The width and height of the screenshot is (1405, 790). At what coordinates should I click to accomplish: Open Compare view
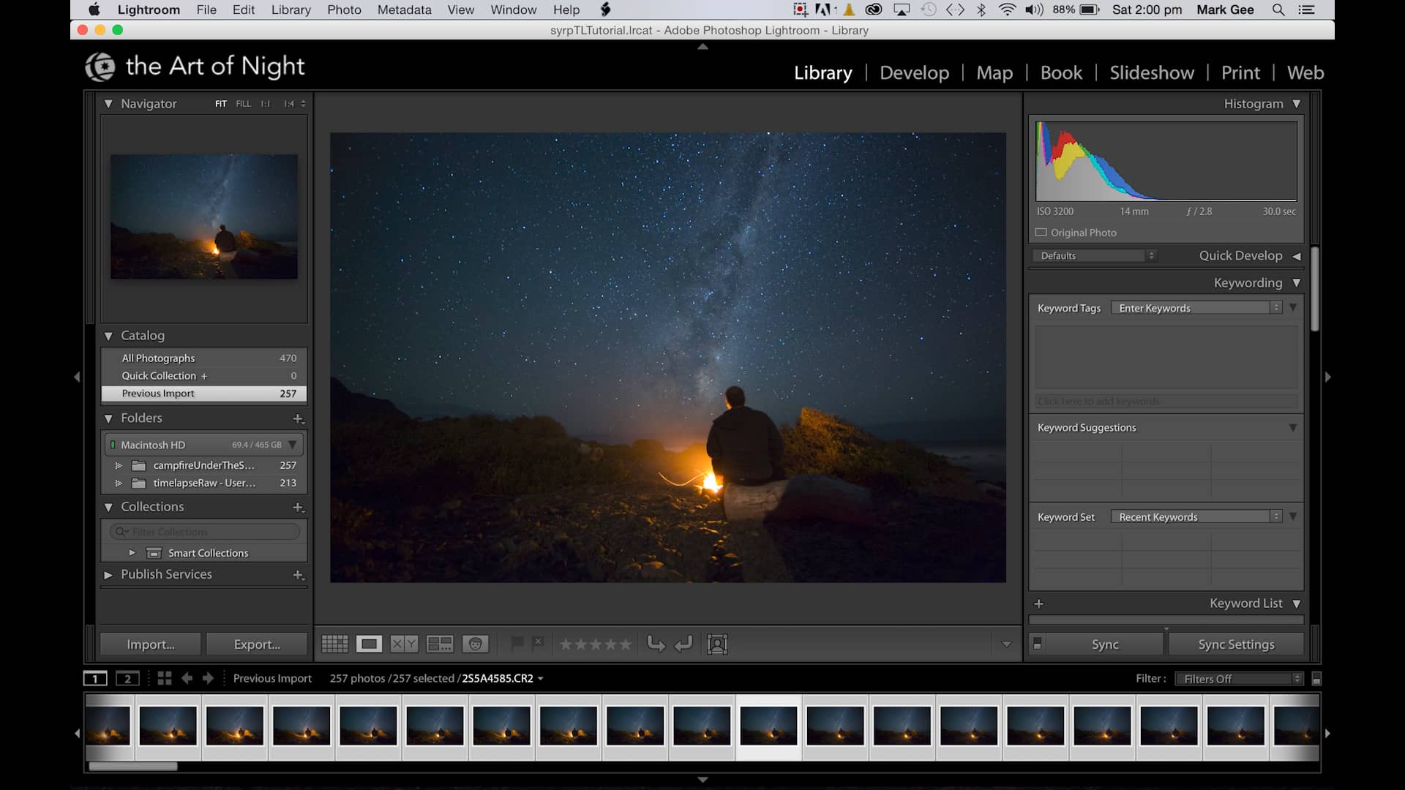coord(402,644)
